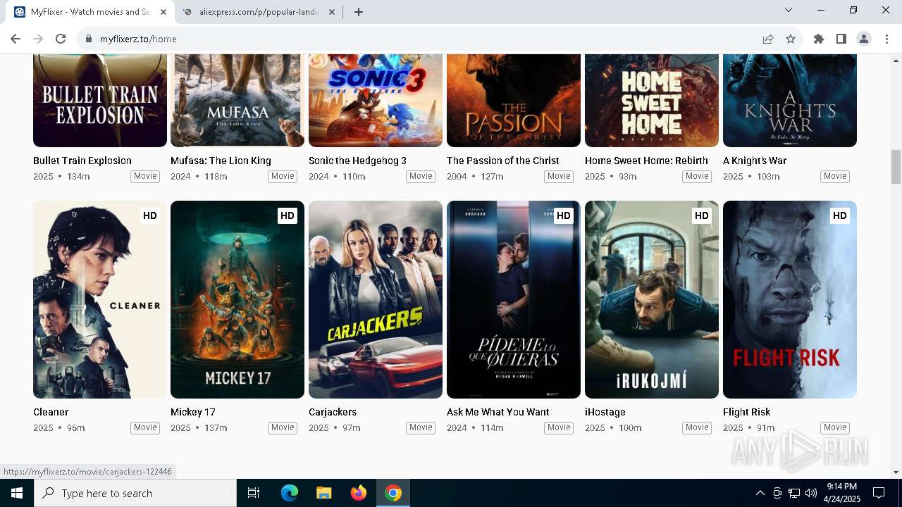This screenshot has width=902, height=507.
Task: Click the Movie tag under Mufasa
Action: (x=283, y=176)
